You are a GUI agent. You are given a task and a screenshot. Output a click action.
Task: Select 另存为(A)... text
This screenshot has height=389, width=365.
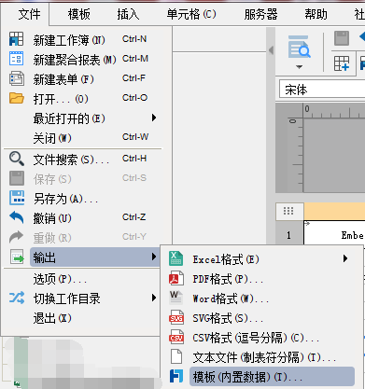click(x=66, y=199)
